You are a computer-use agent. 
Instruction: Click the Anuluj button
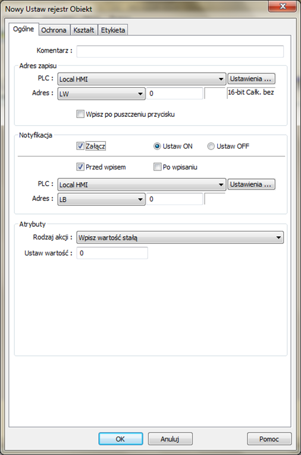tap(170, 439)
